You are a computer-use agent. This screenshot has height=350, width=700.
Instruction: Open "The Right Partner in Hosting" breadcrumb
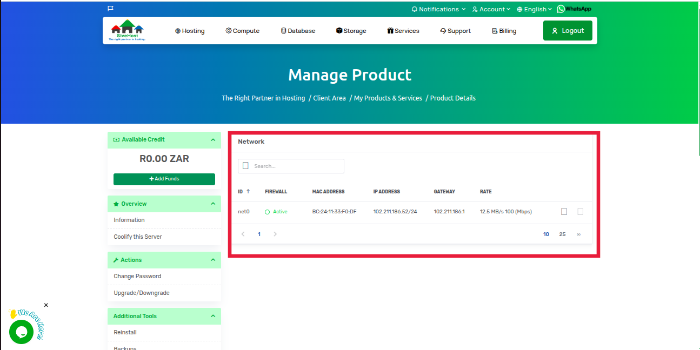pos(263,98)
